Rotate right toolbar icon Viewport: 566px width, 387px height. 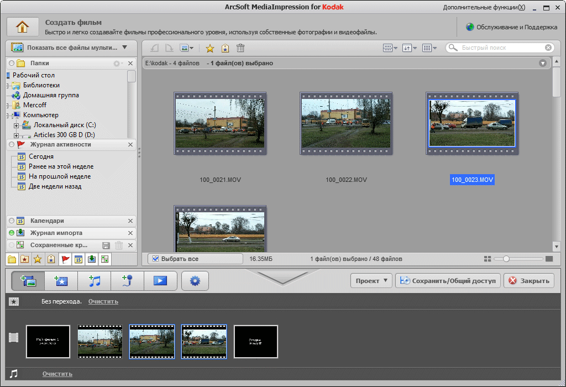coord(169,48)
